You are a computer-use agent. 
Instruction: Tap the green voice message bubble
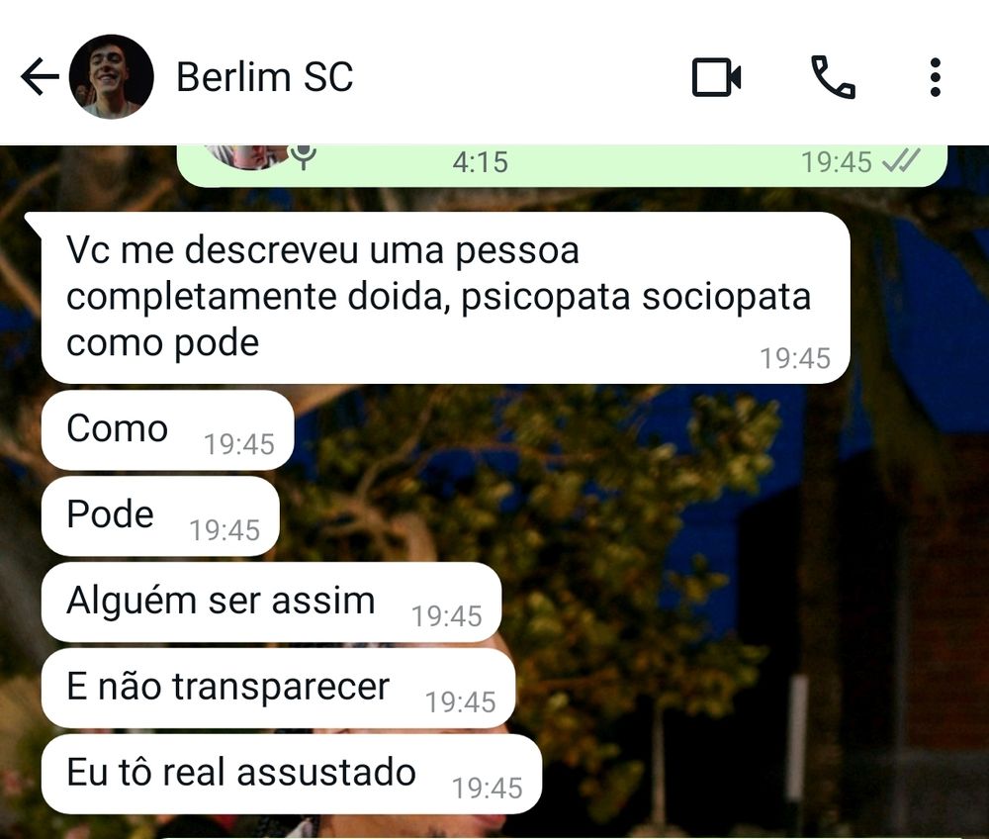click(562, 165)
